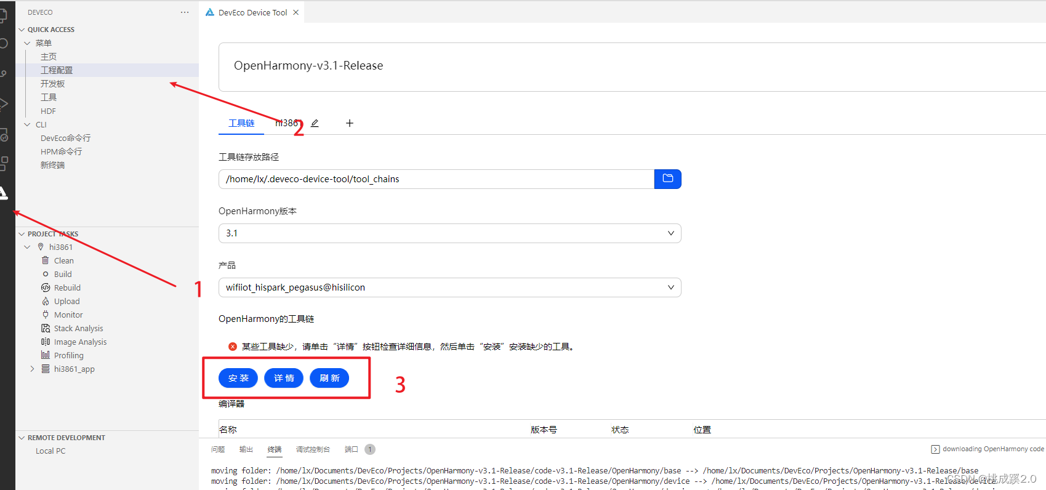Click the ports count badge
This screenshot has width=1046, height=490.
[x=370, y=449]
